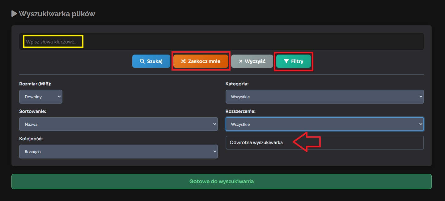
Task: Click the Wyszukiwarka plików heading
Action: pyautogui.click(x=57, y=14)
